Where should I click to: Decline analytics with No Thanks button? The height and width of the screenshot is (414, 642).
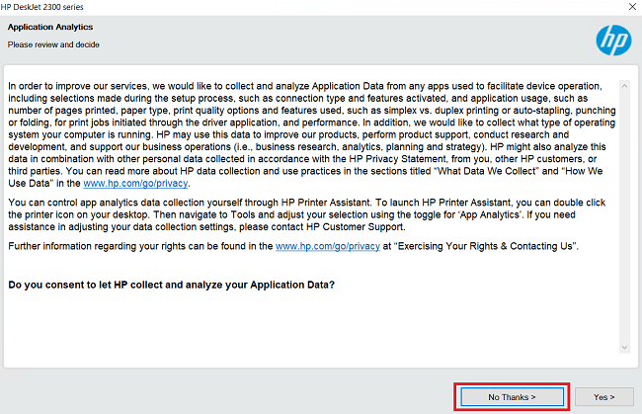512,397
